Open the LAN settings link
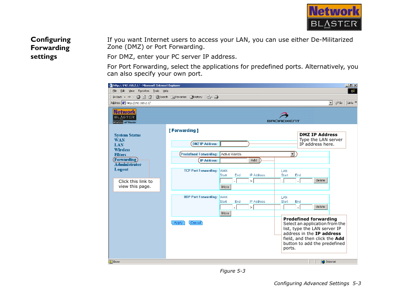This screenshot has height=307, width=394. 119,145
